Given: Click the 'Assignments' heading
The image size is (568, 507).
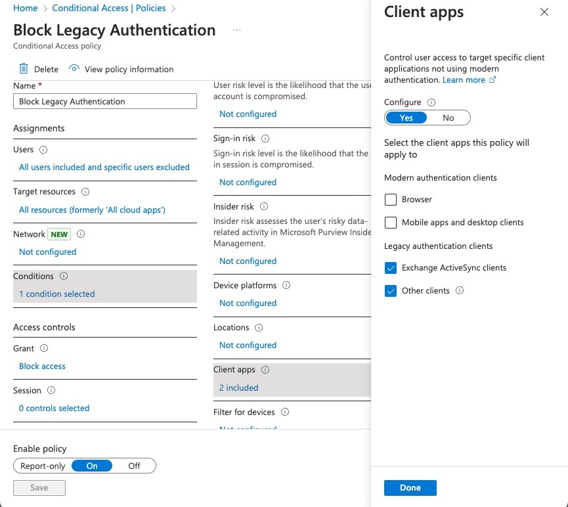Looking at the screenshot, I should [39, 128].
